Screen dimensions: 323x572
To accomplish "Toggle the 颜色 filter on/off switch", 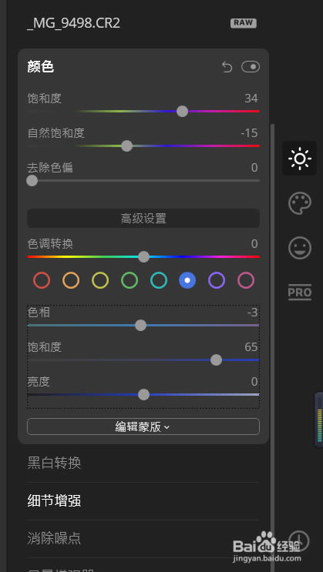I will pos(251,67).
